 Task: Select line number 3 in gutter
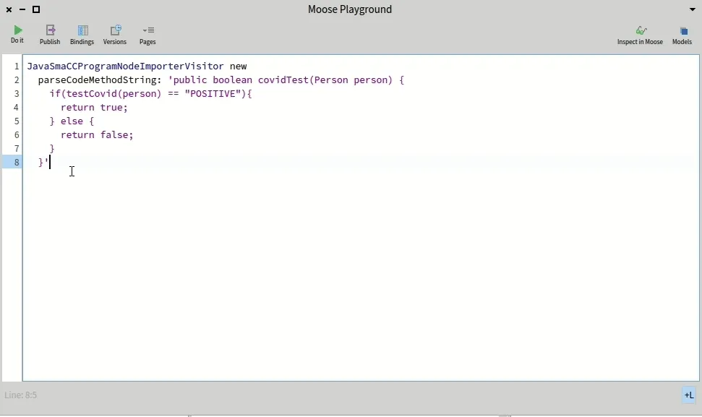[x=17, y=94]
